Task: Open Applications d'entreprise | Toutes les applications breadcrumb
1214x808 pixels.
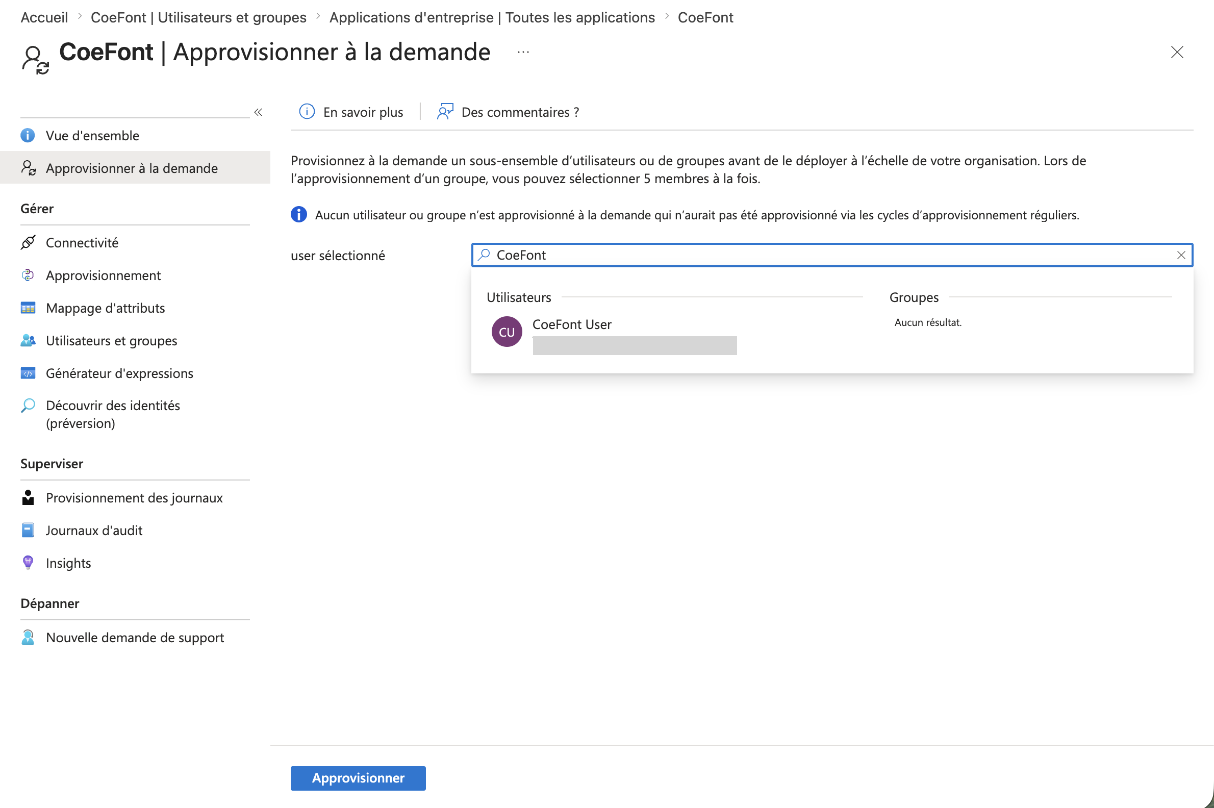Action: [x=492, y=17]
